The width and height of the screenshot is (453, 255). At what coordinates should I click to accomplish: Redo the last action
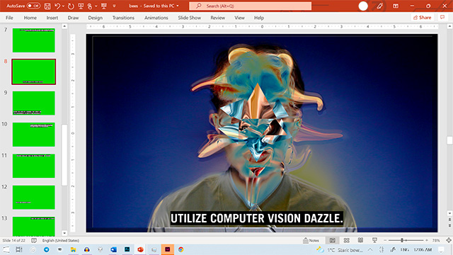[71, 6]
